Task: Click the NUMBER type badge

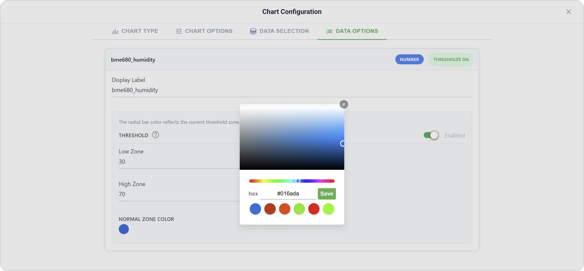Action: pos(409,59)
